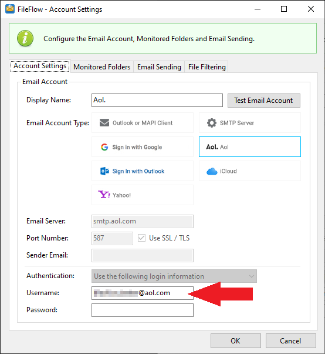325x354 pixels.
Task: Click the green info icon in banner
Action: coord(25,38)
